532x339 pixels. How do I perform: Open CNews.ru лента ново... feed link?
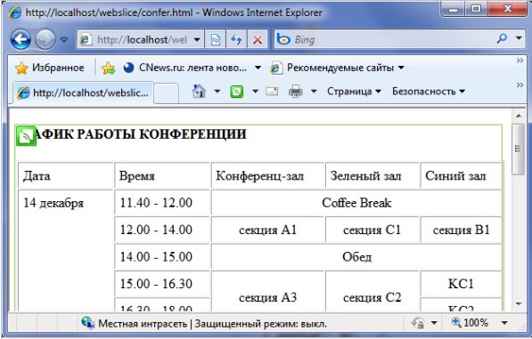click(185, 68)
